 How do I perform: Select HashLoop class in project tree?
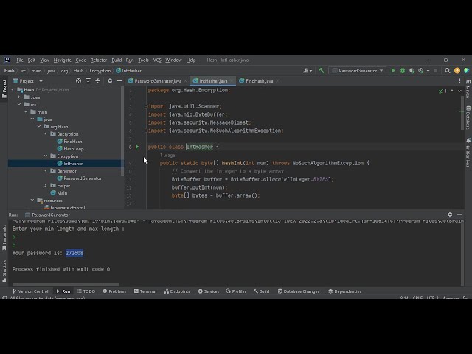pyautogui.click(x=71, y=149)
